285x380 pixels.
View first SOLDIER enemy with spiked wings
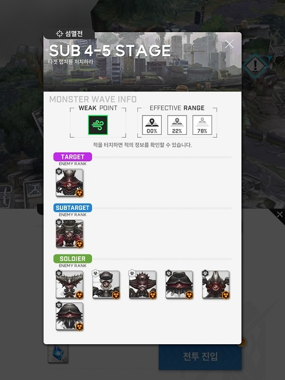(x=70, y=284)
